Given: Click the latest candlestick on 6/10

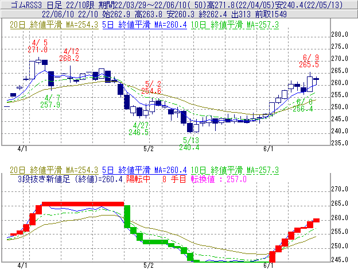Looking at the screenshot, I should pyautogui.click(x=316, y=80).
